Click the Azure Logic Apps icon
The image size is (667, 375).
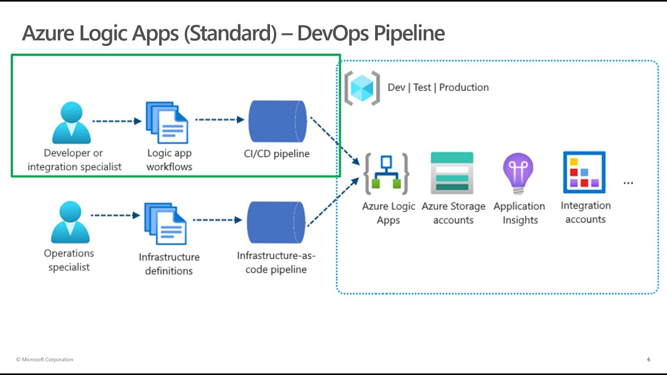click(x=387, y=173)
